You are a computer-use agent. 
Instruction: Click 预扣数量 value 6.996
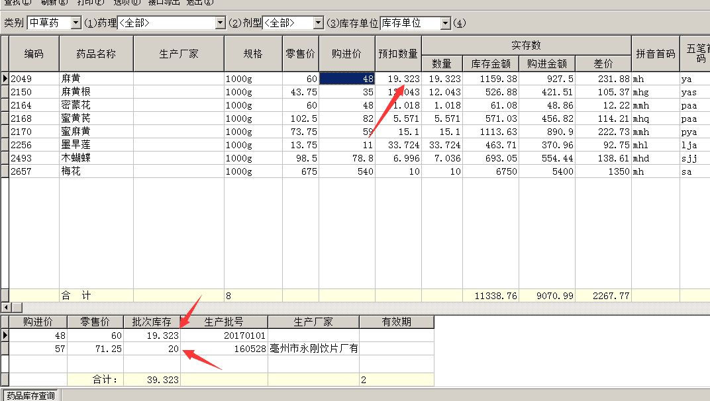[398, 158]
